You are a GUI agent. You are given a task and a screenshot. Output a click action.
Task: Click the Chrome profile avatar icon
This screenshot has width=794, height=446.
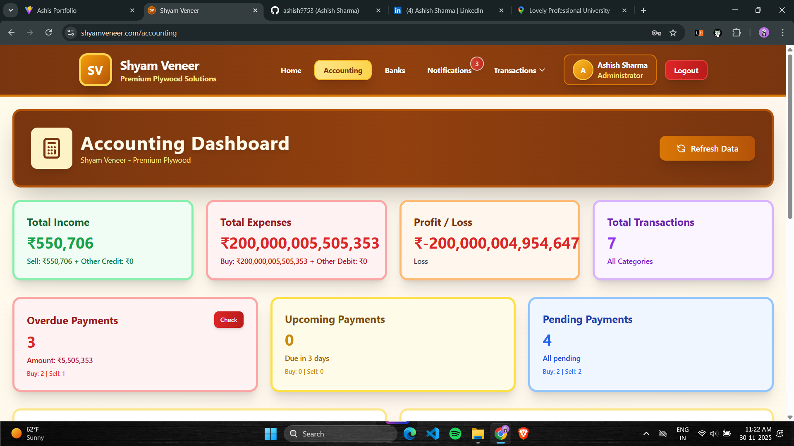(x=764, y=33)
